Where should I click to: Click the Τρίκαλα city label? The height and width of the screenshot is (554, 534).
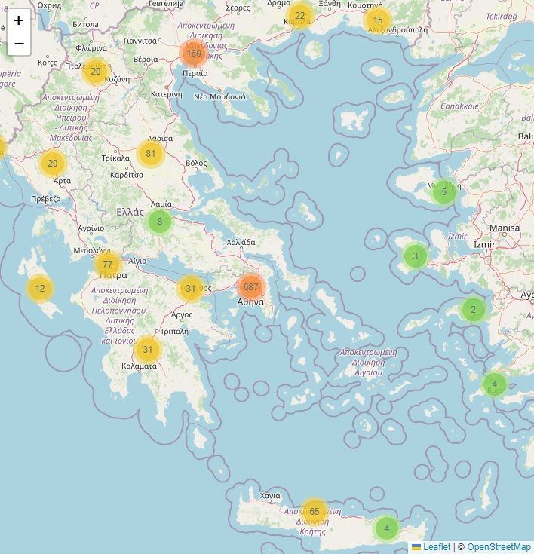coord(115,158)
